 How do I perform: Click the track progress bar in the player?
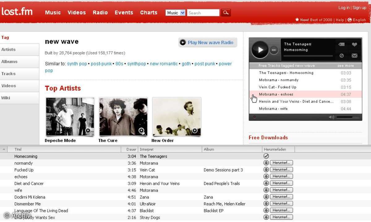coord(308,56)
